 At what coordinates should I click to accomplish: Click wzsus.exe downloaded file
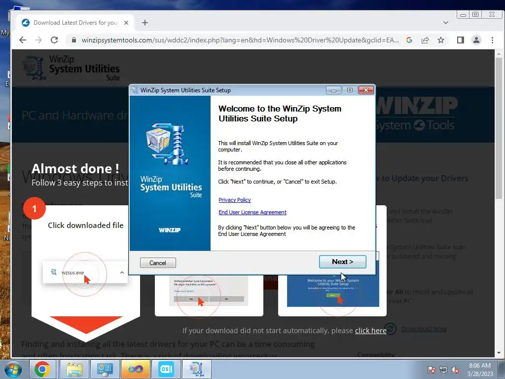(72, 272)
